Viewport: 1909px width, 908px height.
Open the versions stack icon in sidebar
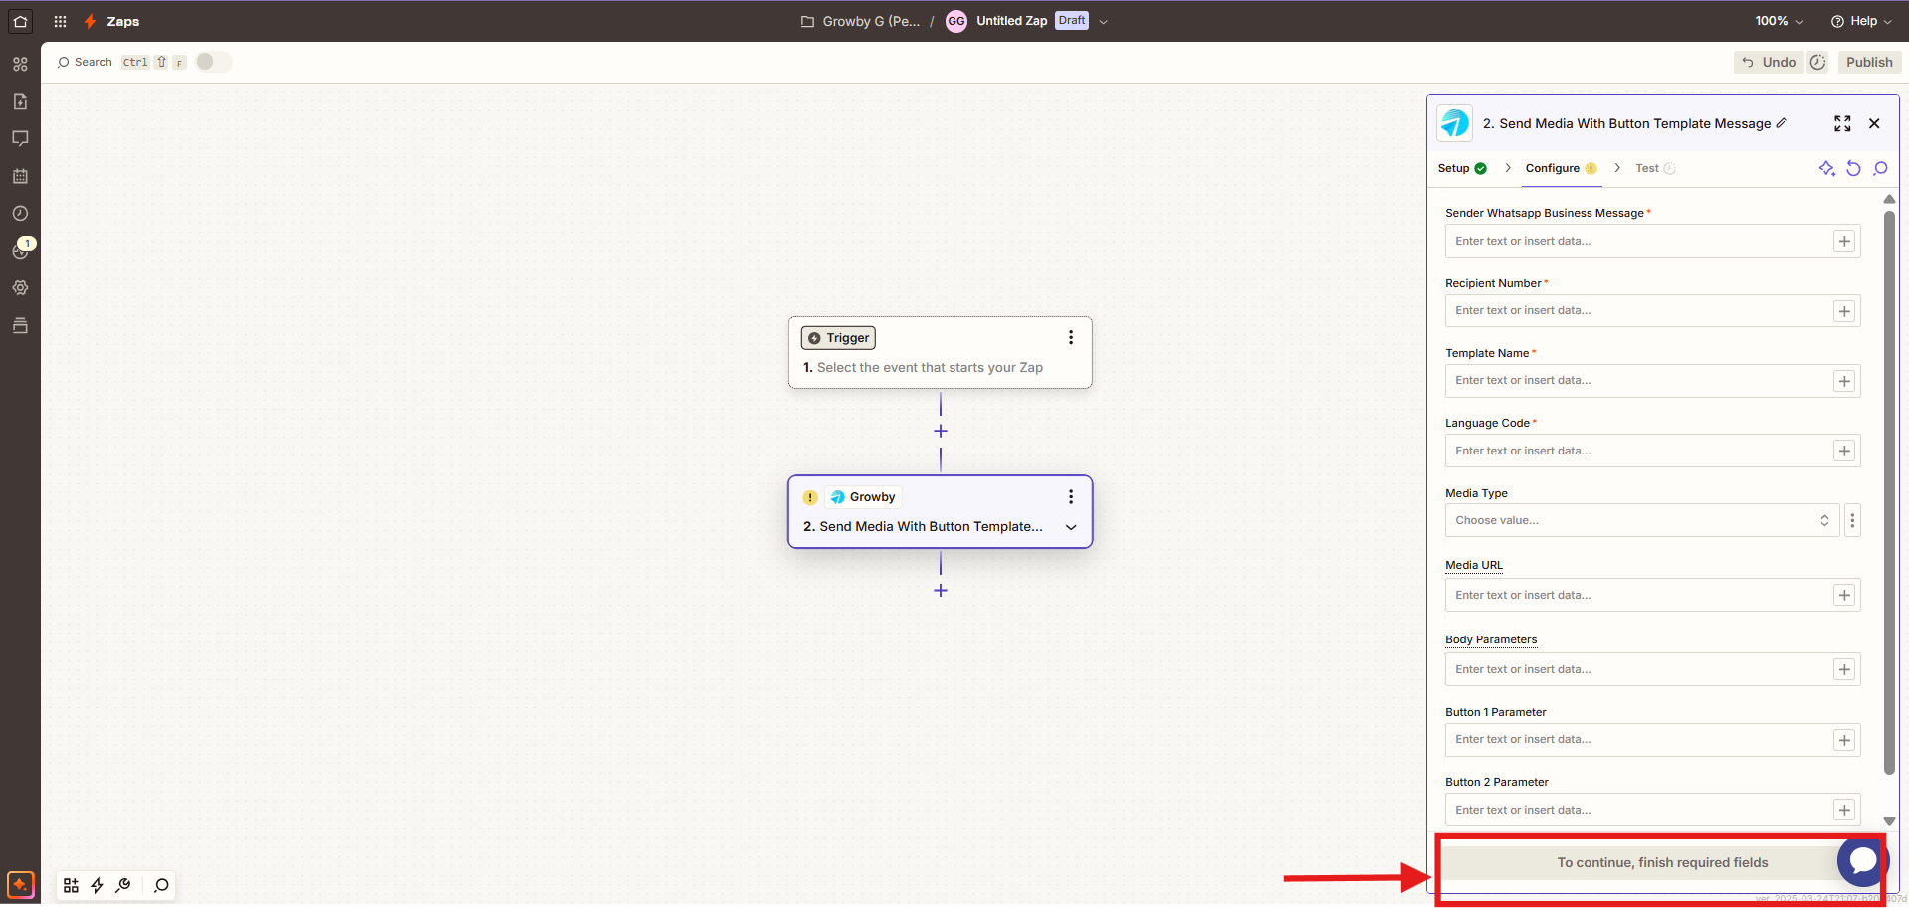pyautogui.click(x=20, y=325)
